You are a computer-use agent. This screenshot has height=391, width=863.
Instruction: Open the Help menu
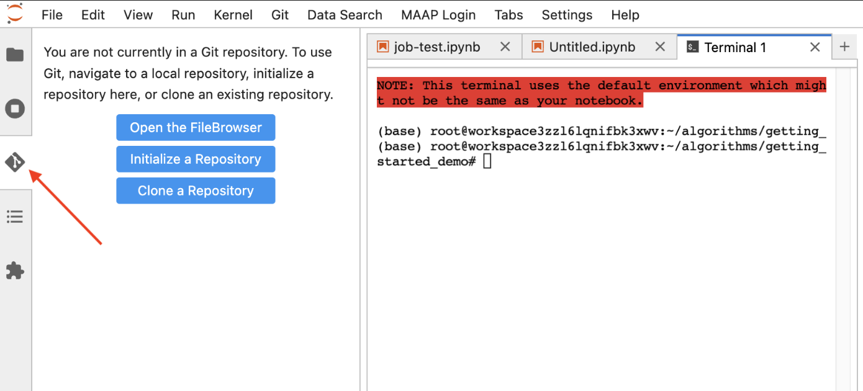(x=625, y=15)
